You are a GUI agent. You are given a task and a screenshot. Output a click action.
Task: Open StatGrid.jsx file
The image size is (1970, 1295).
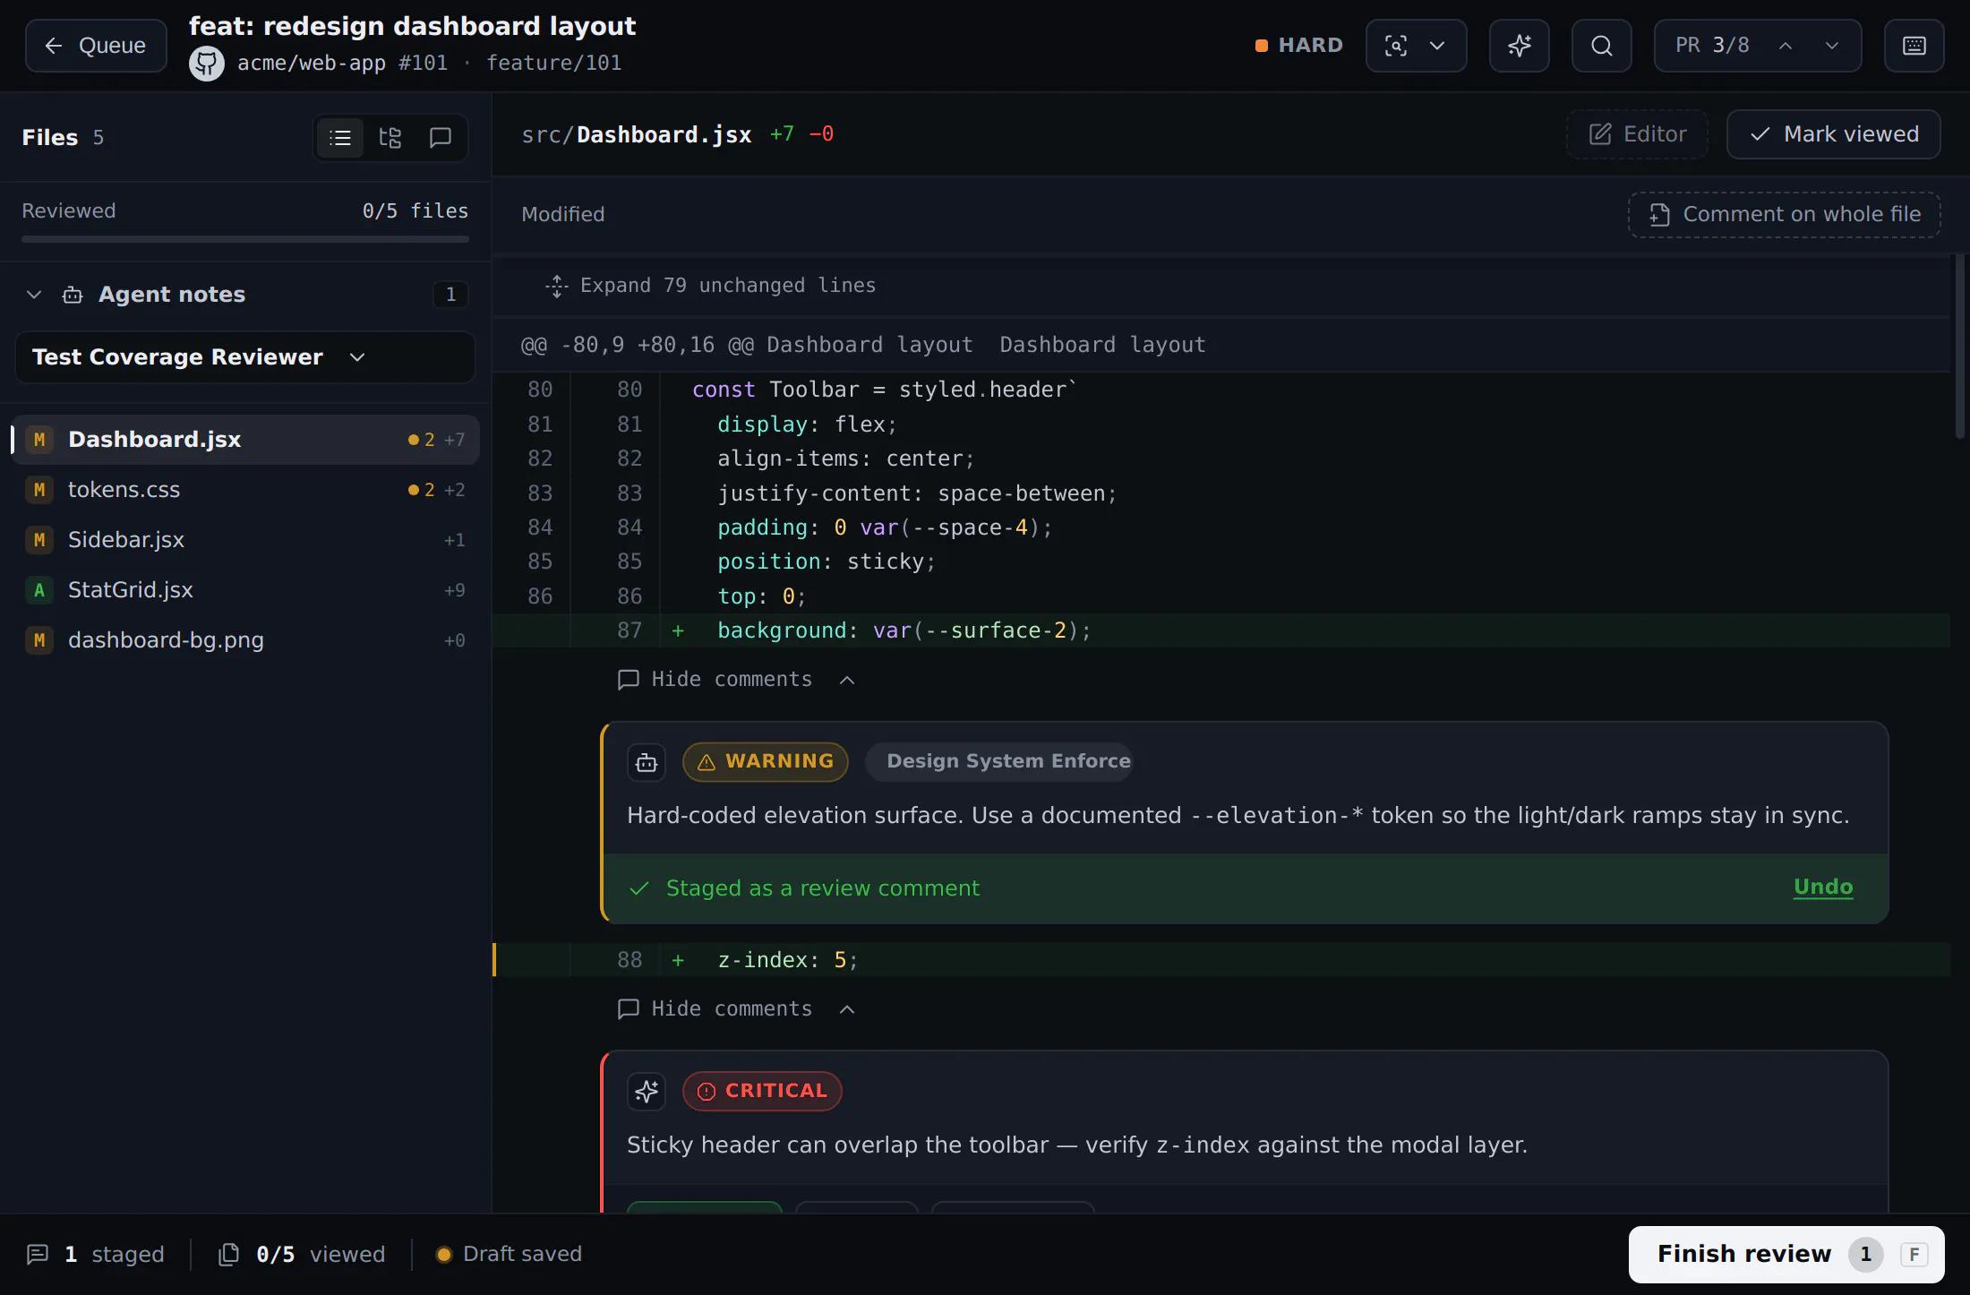(x=245, y=590)
